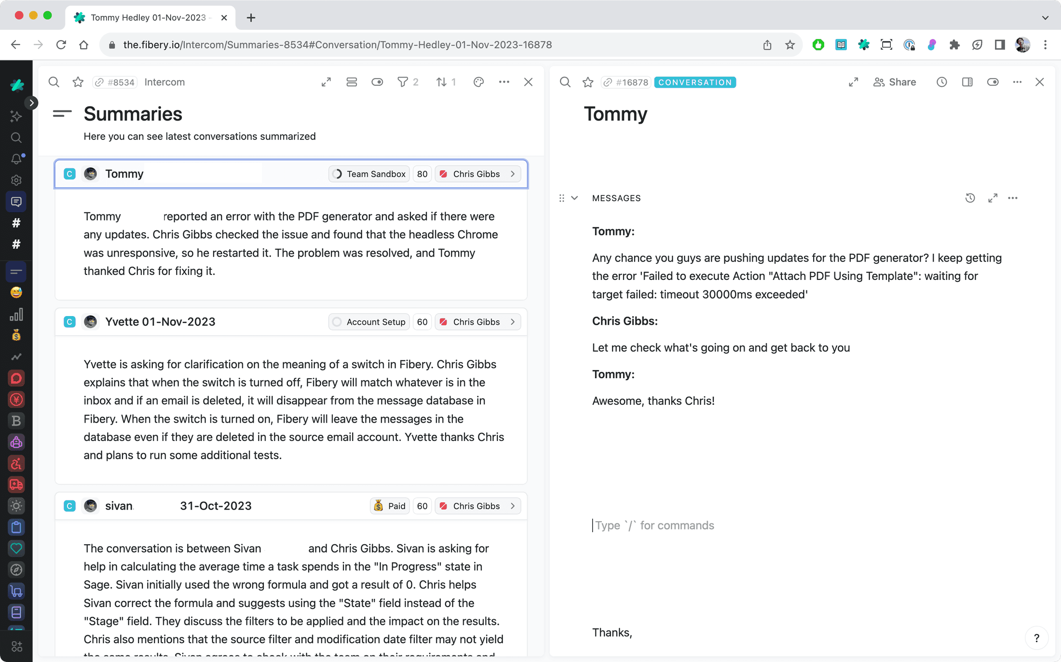Open message history clock in Messages panel
The height and width of the screenshot is (662, 1061).
[x=970, y=198]
